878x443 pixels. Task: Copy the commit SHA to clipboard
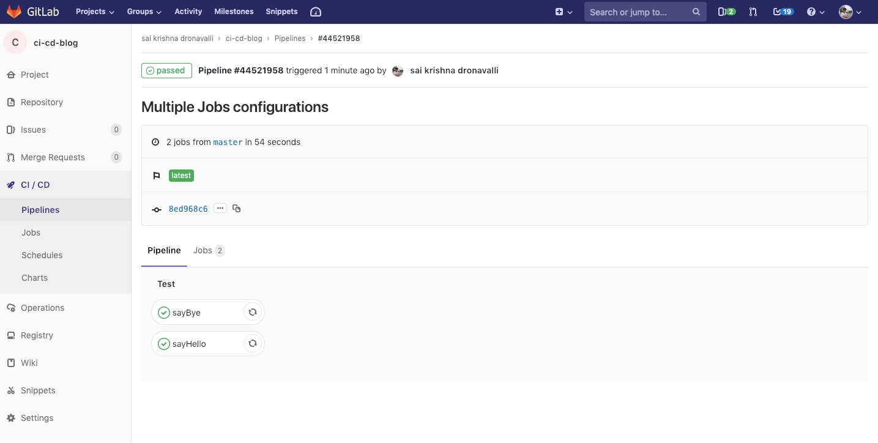click(x=237, y=209)
